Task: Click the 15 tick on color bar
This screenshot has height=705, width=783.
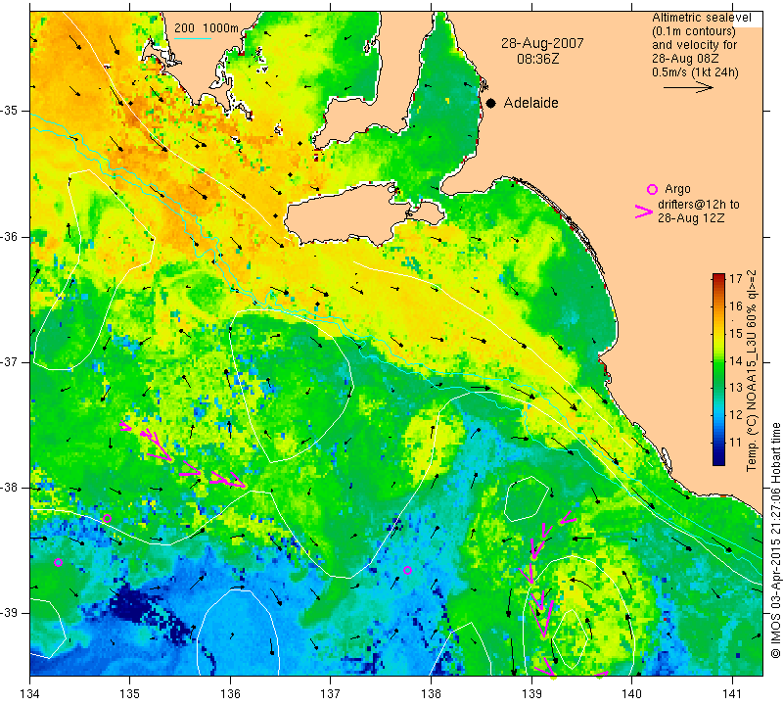Action: (x=736, y=333)
